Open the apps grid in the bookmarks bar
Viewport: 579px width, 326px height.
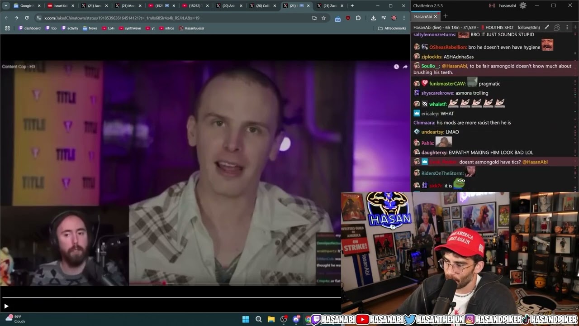tap(7, 28)
